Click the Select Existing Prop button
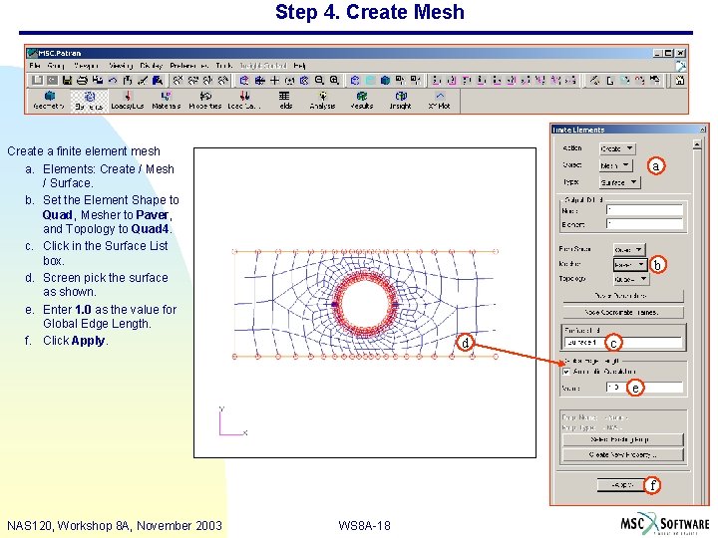Viewport: 718px width, 538px height. click(x=622, y=439)
